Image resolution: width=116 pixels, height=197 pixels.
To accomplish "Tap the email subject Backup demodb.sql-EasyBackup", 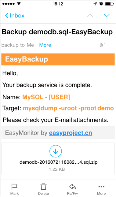I will point(57,32).
